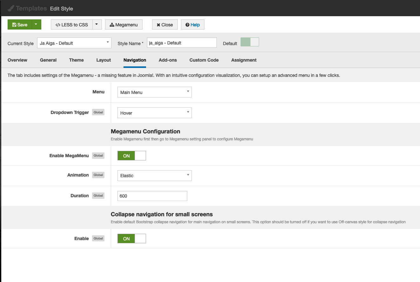Toggle the Enable MegaMenu switch
420x282 pixels.
[131, 156]
